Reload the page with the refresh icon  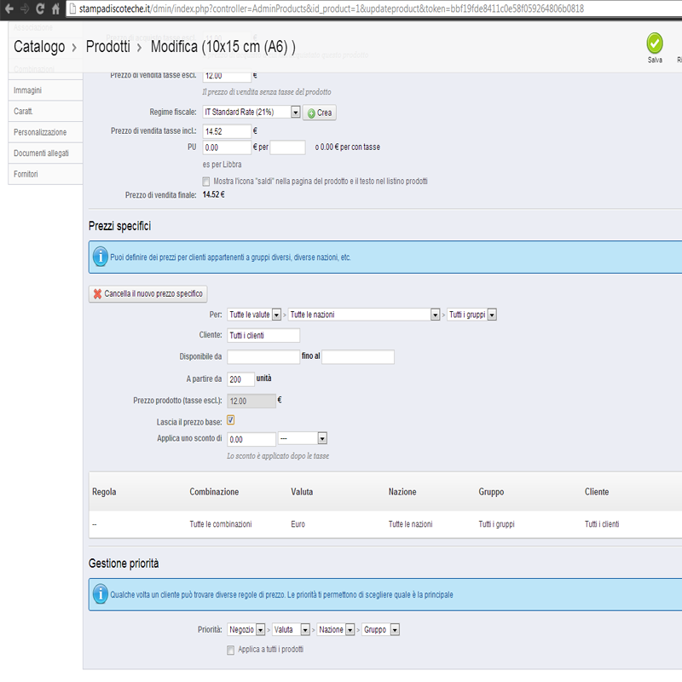pyautogui.click(x=40, y=9)
